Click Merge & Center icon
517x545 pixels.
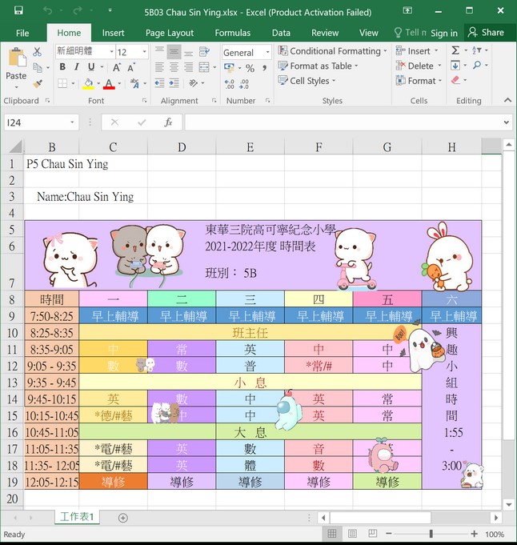[x=204, y=67]
